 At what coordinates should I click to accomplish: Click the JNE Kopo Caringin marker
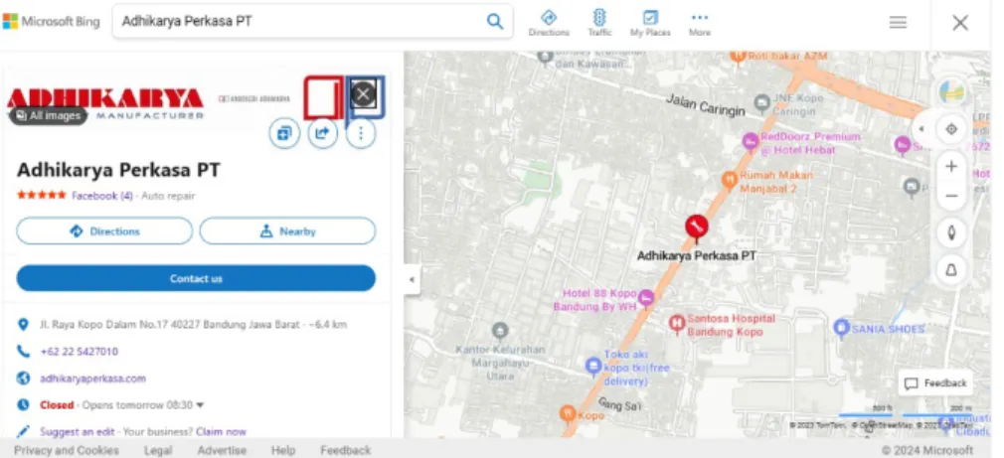coord(761,101)
